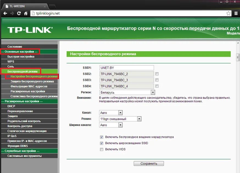Click the SSID1 field with UNET.BY

[127, 68]
